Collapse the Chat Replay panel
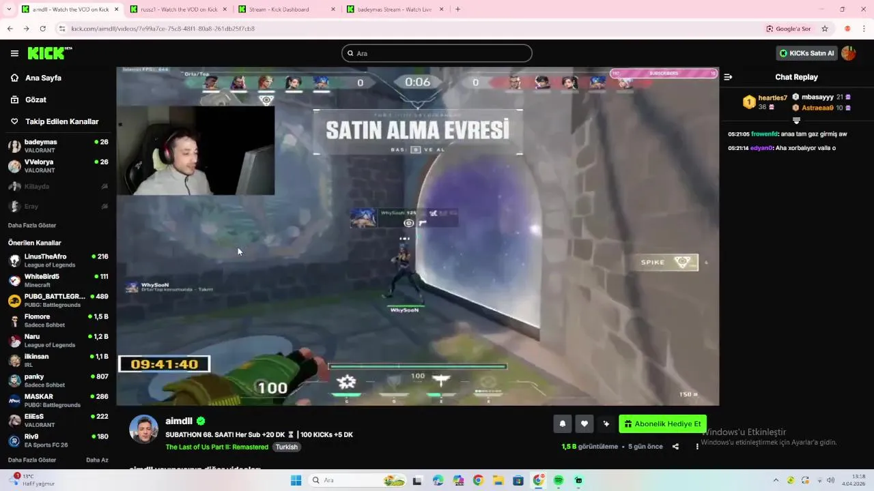 click(728, 77)
